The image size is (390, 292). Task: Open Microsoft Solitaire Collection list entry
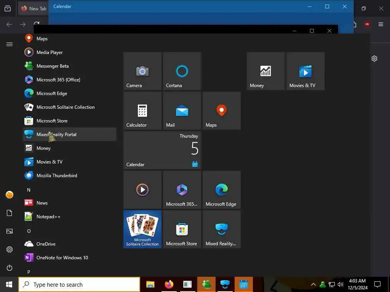(70, 107)
